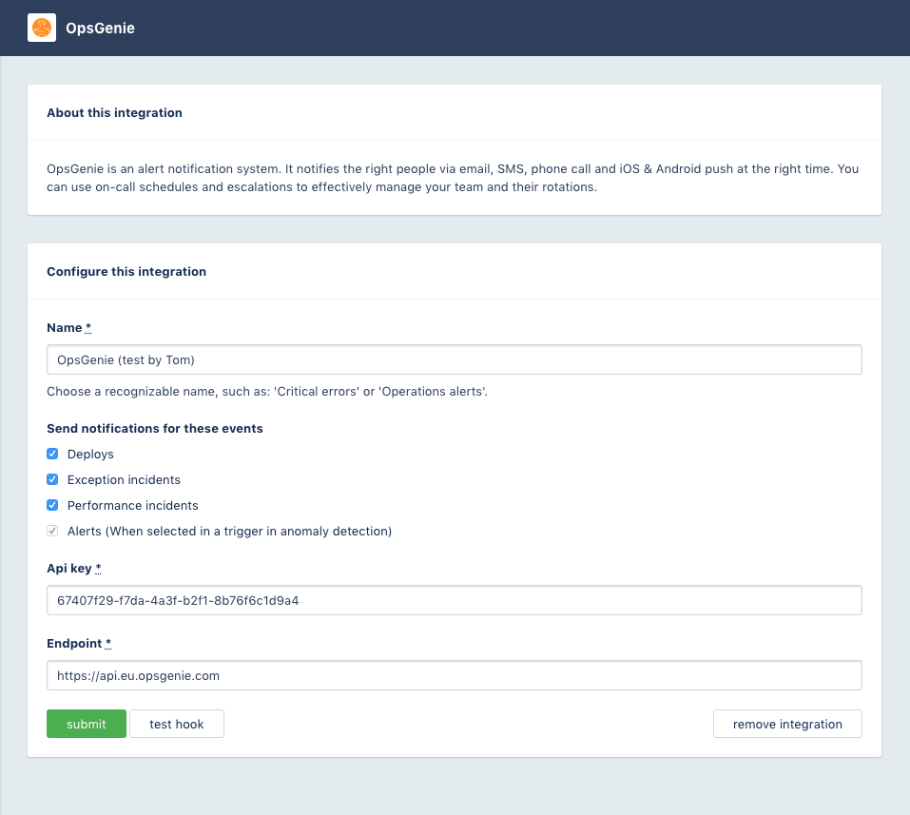This screenshot has width=910, height=815.
Task: Click the Name field's required asterisk
Action: 88,327
